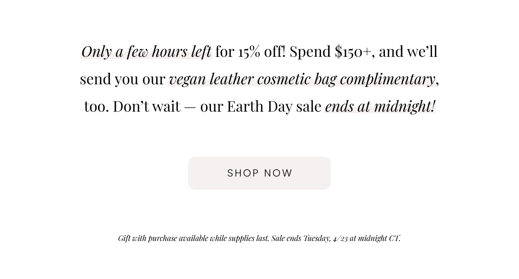Select the highlighted "ends at midnight!" text
This screenshot has height=279, width=519.
coord(380,107)
